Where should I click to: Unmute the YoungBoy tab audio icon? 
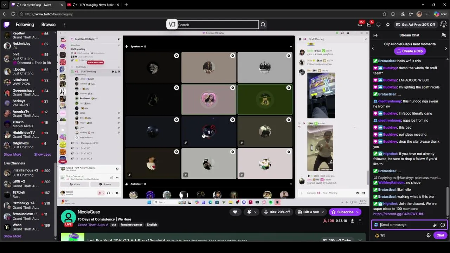point(75,5)
